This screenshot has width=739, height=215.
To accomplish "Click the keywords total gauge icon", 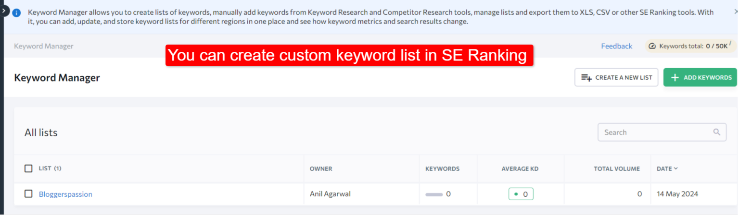I will (x=652, y=46).
